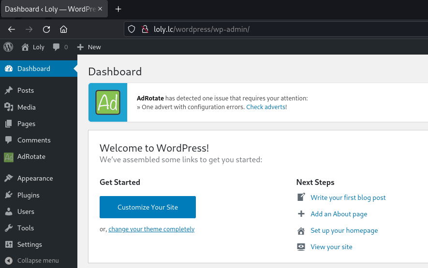This screenshot has height=268, width=428.
Task: Click the Dashboard gauge icon
Action: tap(9, 69)
